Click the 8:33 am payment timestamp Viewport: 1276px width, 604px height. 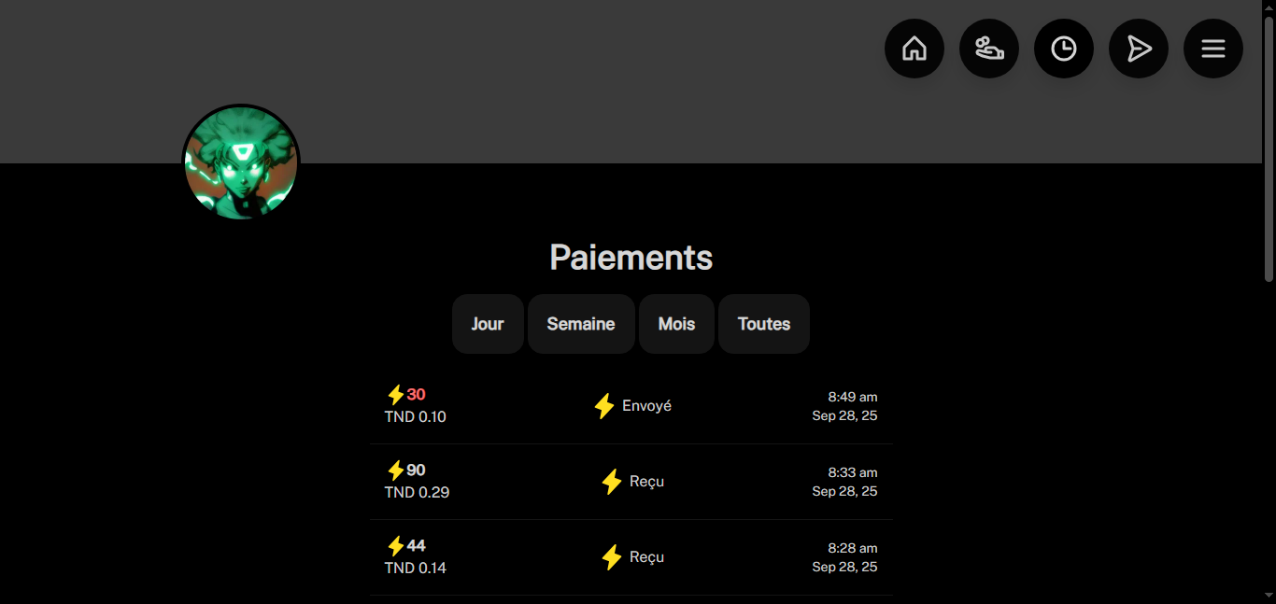pos(852,472)
